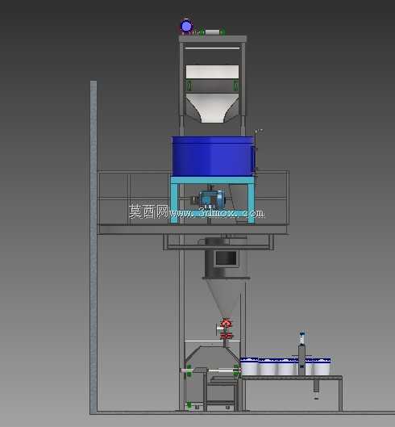Image resolution: width=395 pixels, height=427 pixels.
Task: Select the large blue mixing tank
Action: [x=213, y=156]
